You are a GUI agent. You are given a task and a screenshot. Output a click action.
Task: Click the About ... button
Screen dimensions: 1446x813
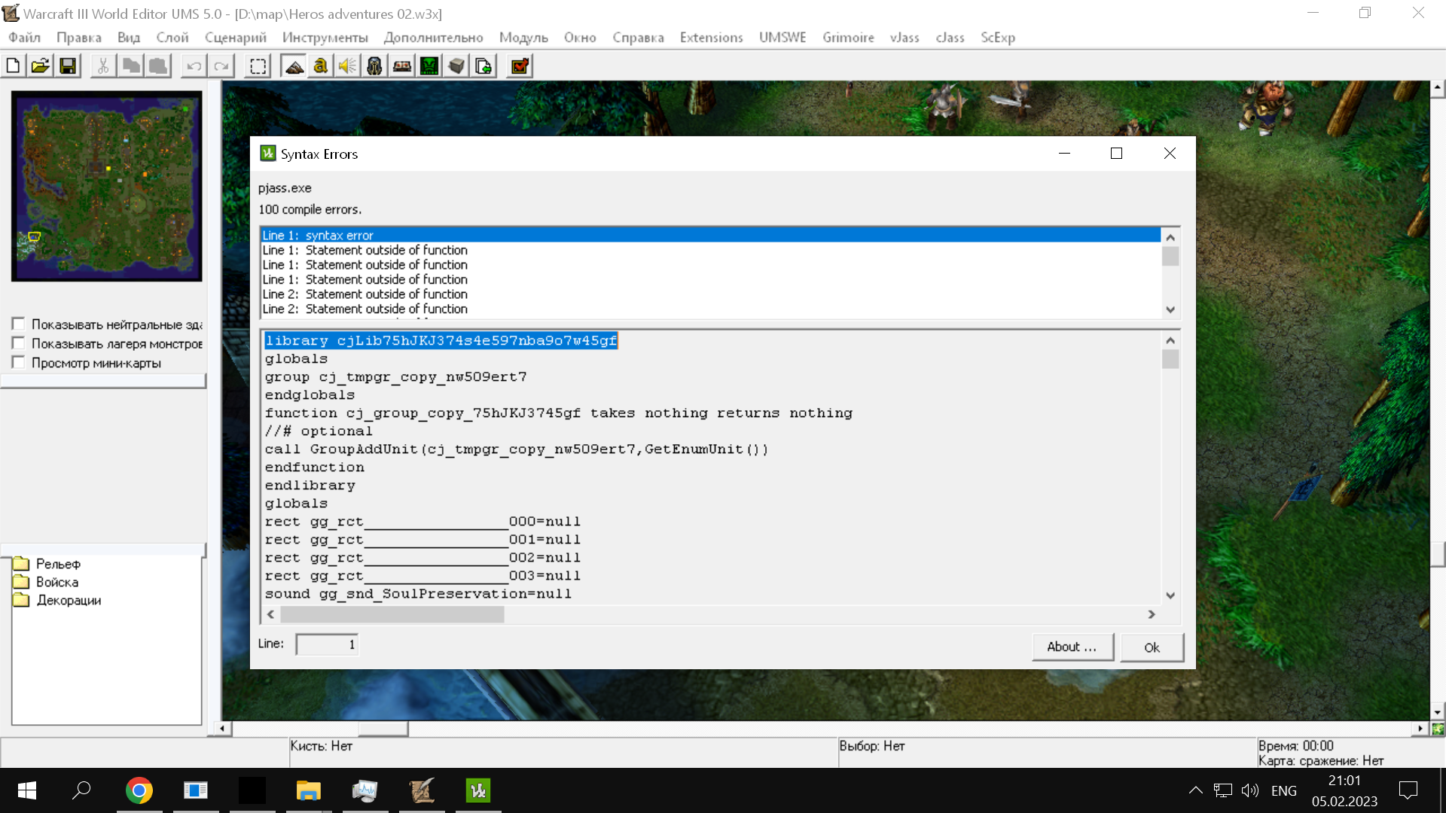pyautogui.click(x=1072, y=647)
